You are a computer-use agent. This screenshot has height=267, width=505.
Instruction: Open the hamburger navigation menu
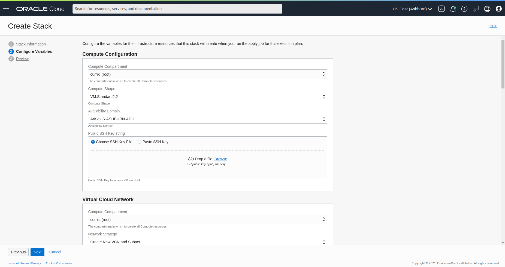(x=6, y=9)
